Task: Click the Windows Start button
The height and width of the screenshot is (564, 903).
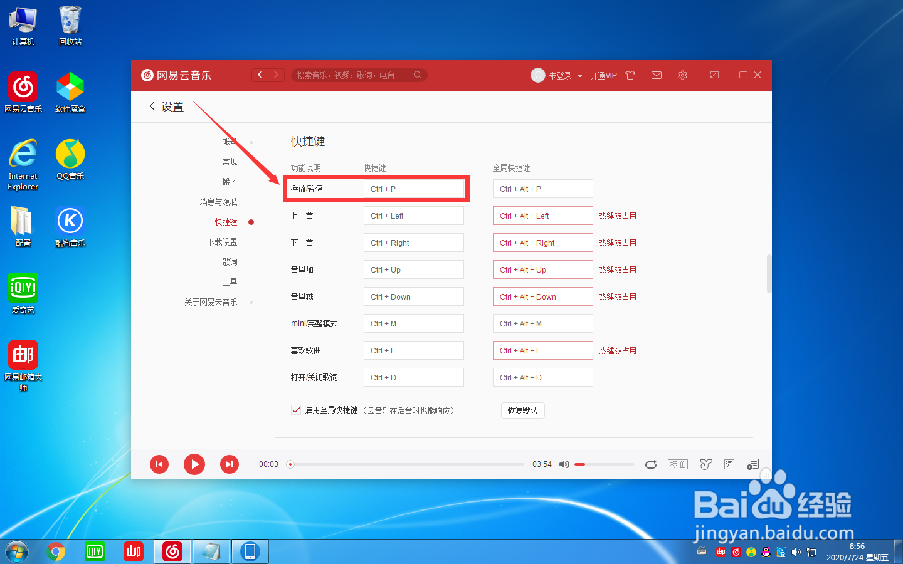Action: tap(17, 551)
